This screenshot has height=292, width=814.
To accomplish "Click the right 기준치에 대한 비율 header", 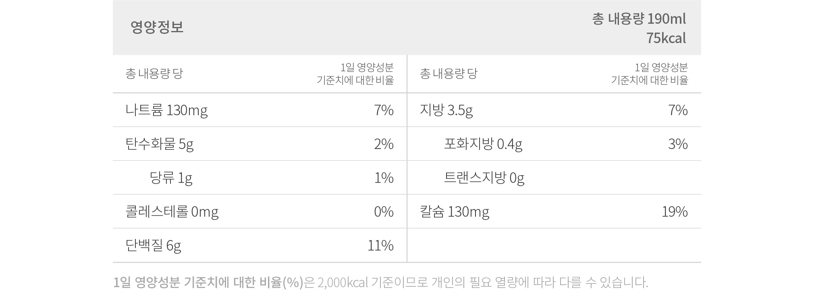I will coord(649,80).
